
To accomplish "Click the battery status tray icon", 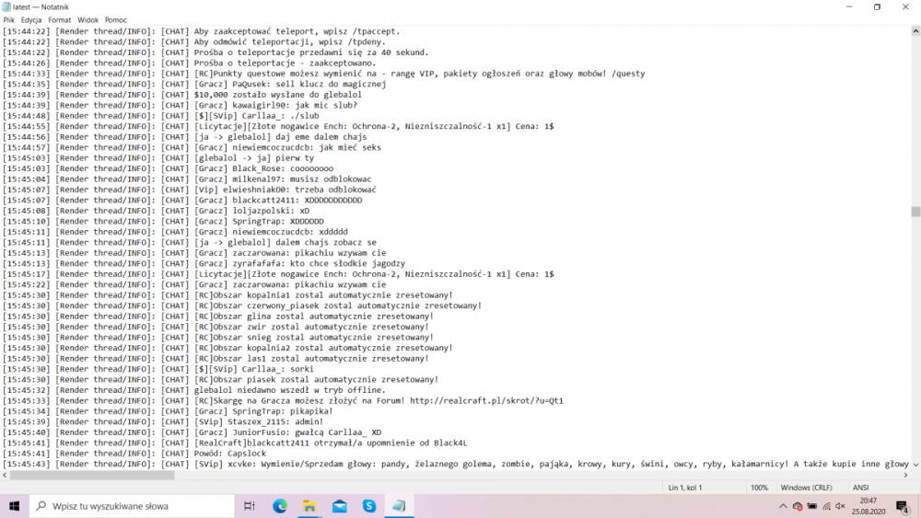I will [x=812, y=506].
